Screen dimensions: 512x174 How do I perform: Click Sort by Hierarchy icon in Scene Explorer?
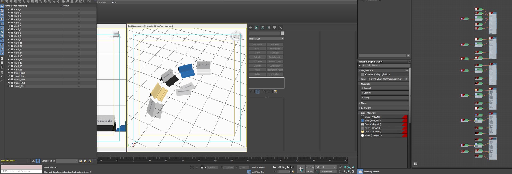[38, 161]
